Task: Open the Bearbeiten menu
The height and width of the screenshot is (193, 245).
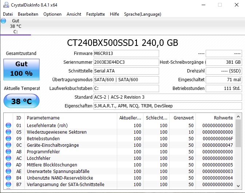Action: [x=28, y=14]
